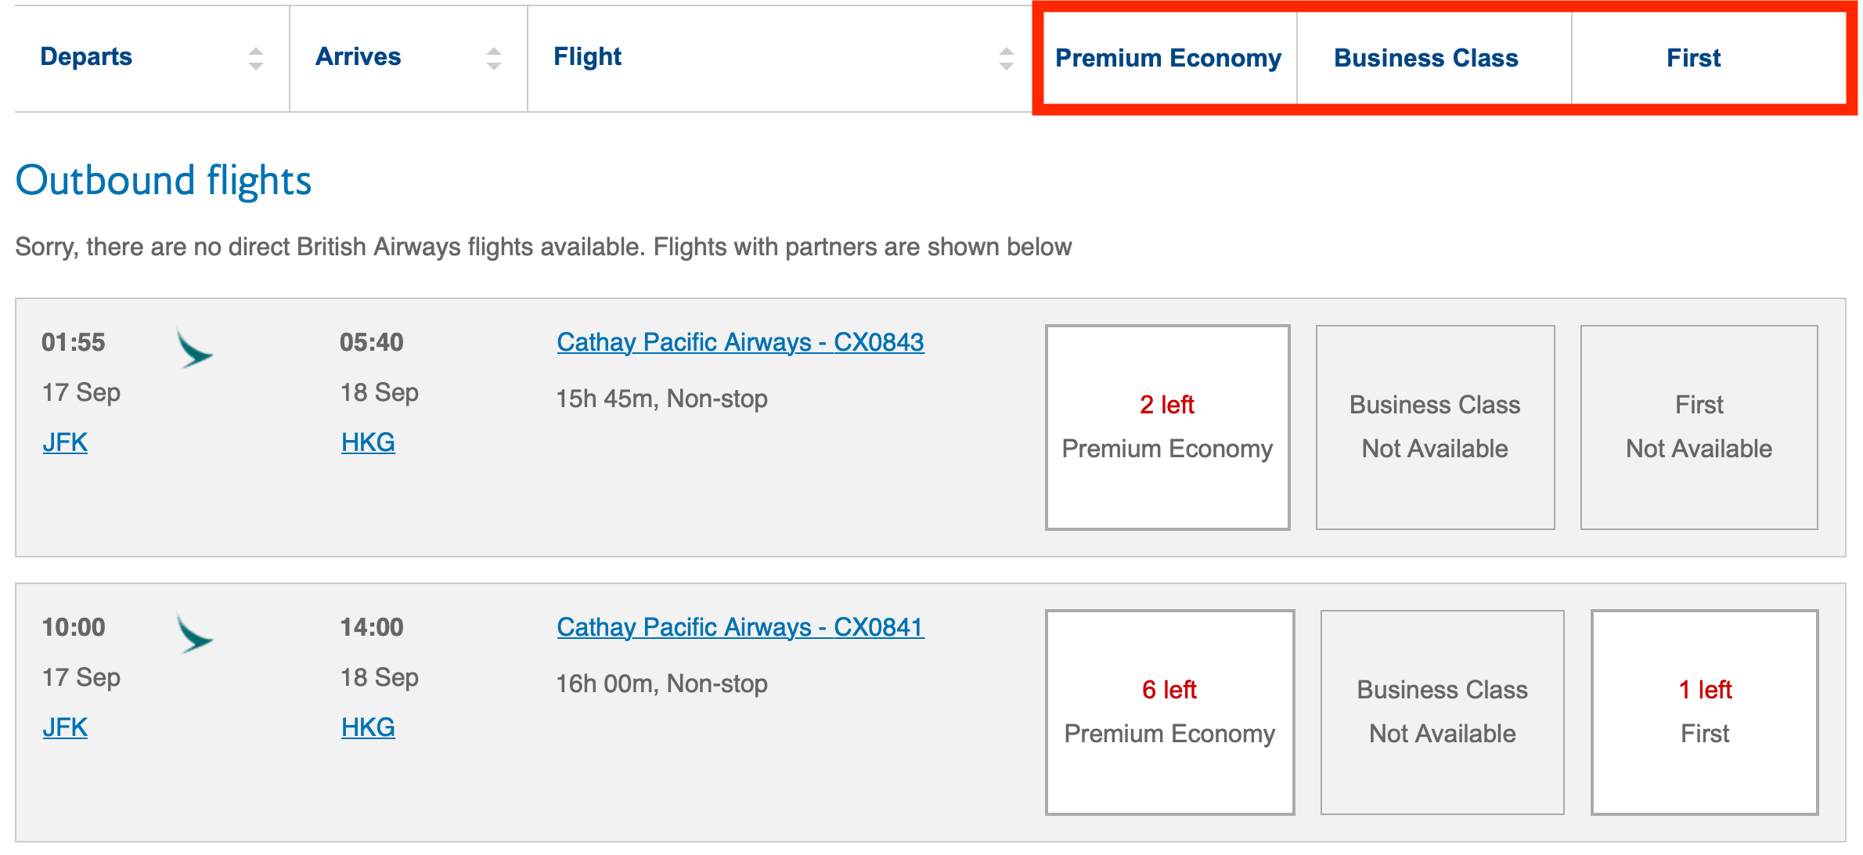Screen dimensions: 1863x855
Task: Select 2 left Premium Economy on CX0843
Action: pos(1167,427)
